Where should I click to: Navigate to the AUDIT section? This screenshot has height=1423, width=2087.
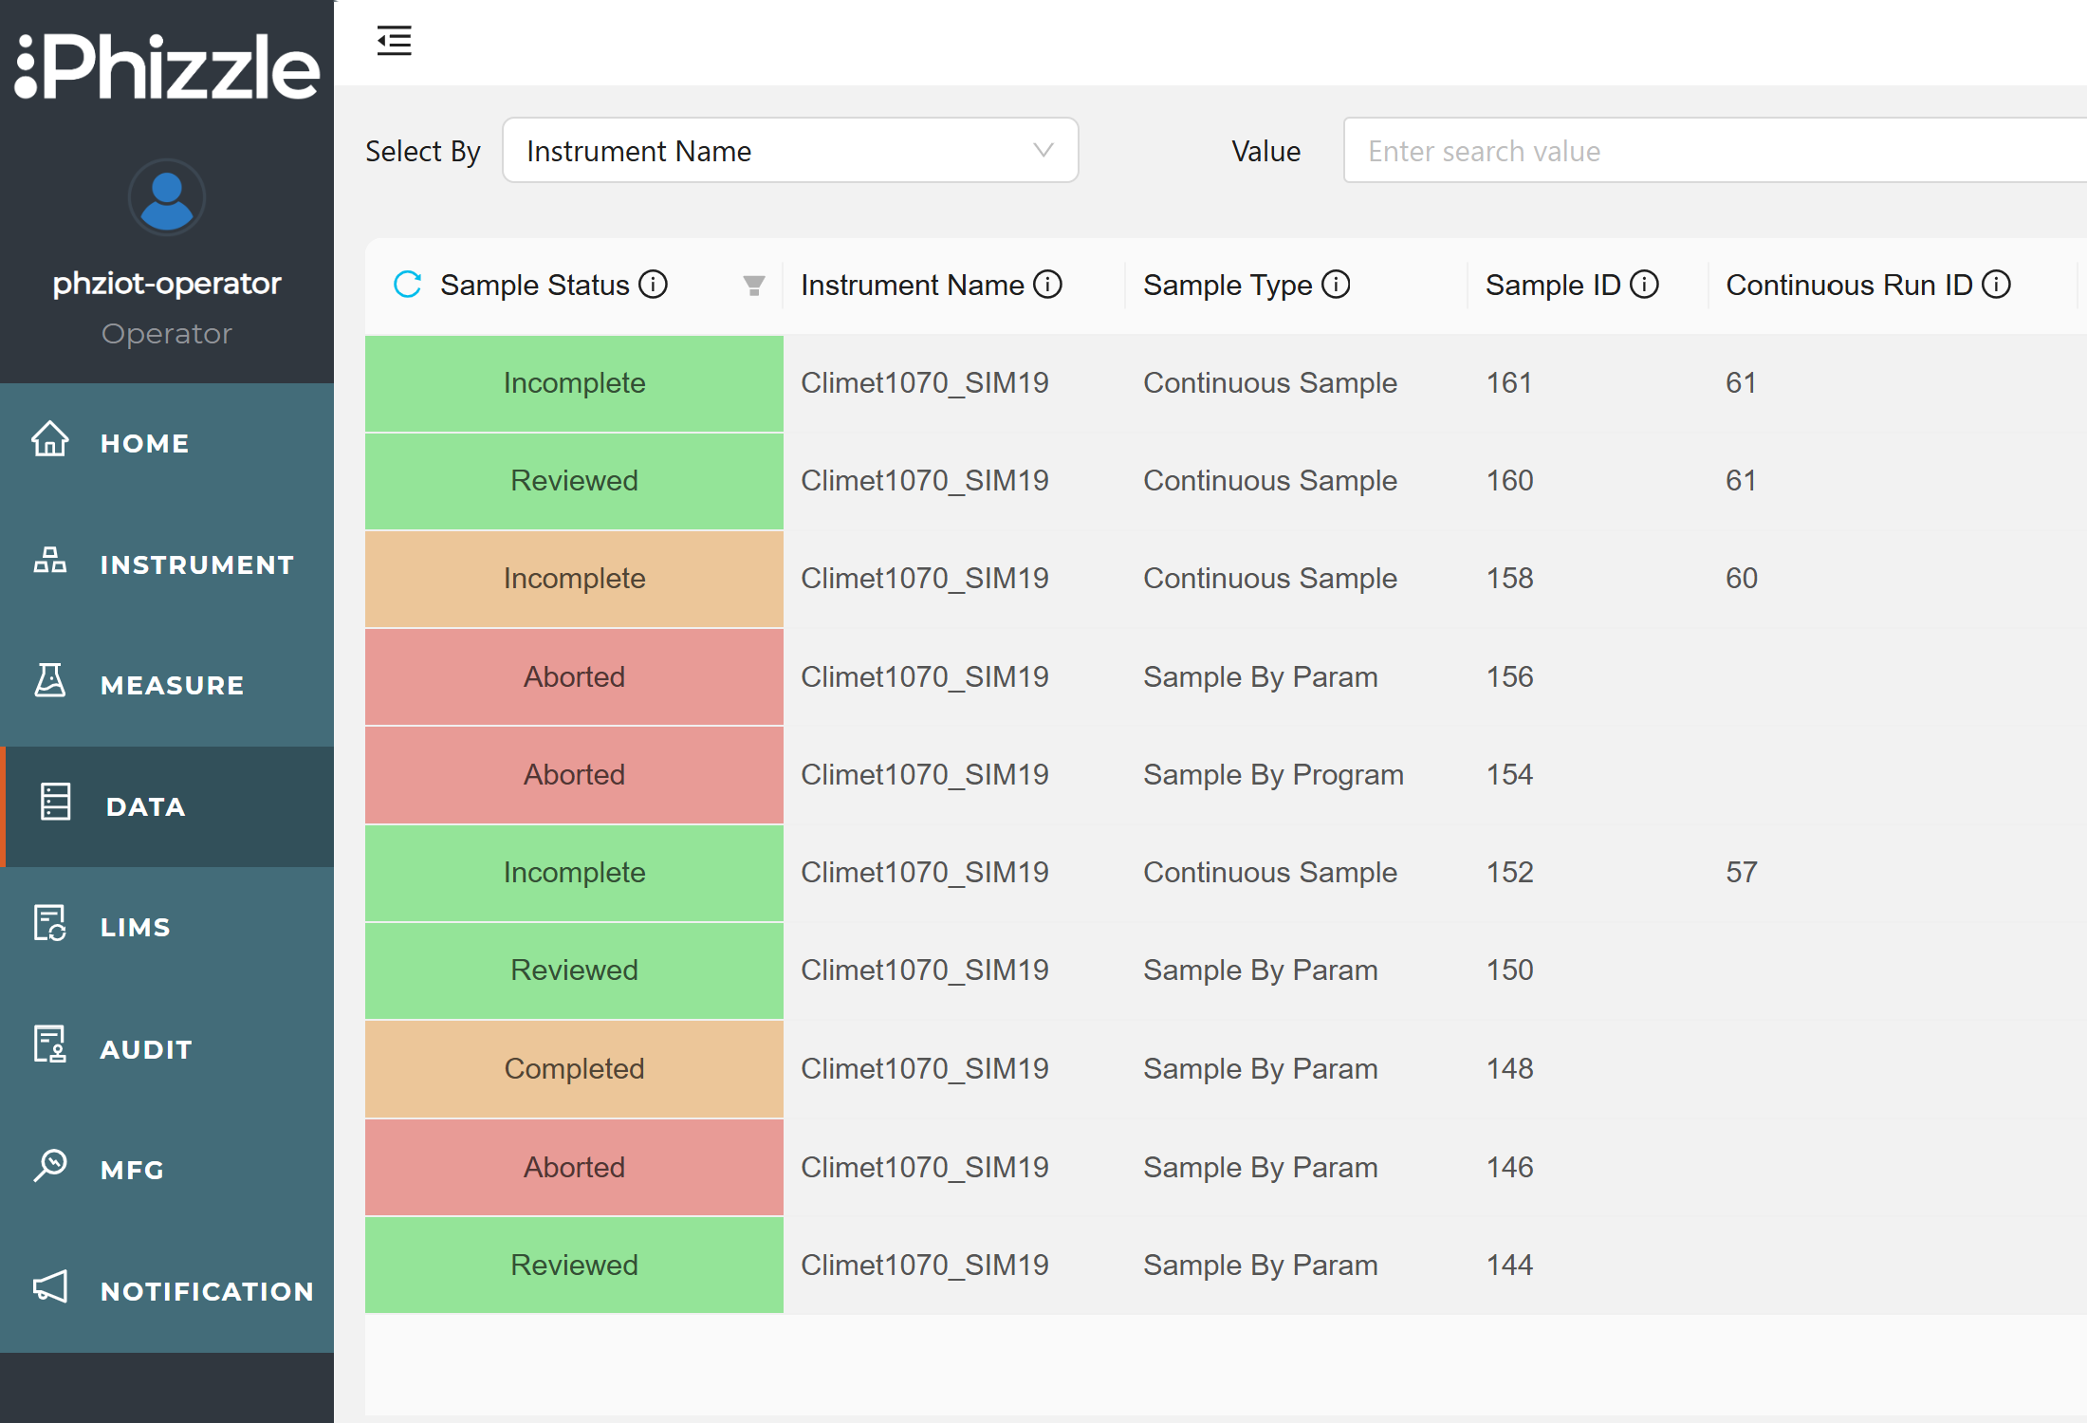tap(146, 1048)
